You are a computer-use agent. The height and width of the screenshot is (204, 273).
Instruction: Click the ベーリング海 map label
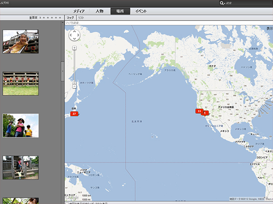(135, 74)
